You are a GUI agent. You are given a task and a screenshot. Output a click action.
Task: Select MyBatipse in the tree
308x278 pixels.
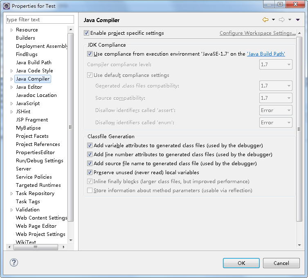pos(28,128)
